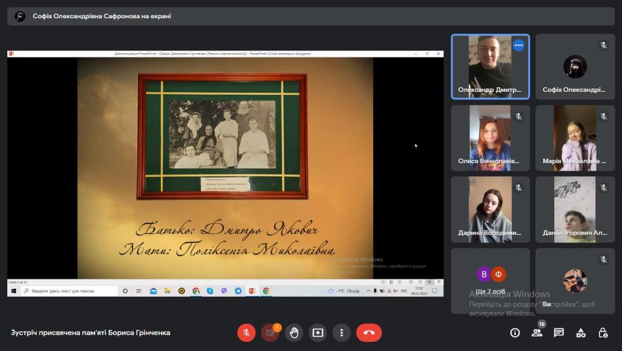622x351 pixels.
Task: Raise your hand in the meeting
Action: click(294, 333)
